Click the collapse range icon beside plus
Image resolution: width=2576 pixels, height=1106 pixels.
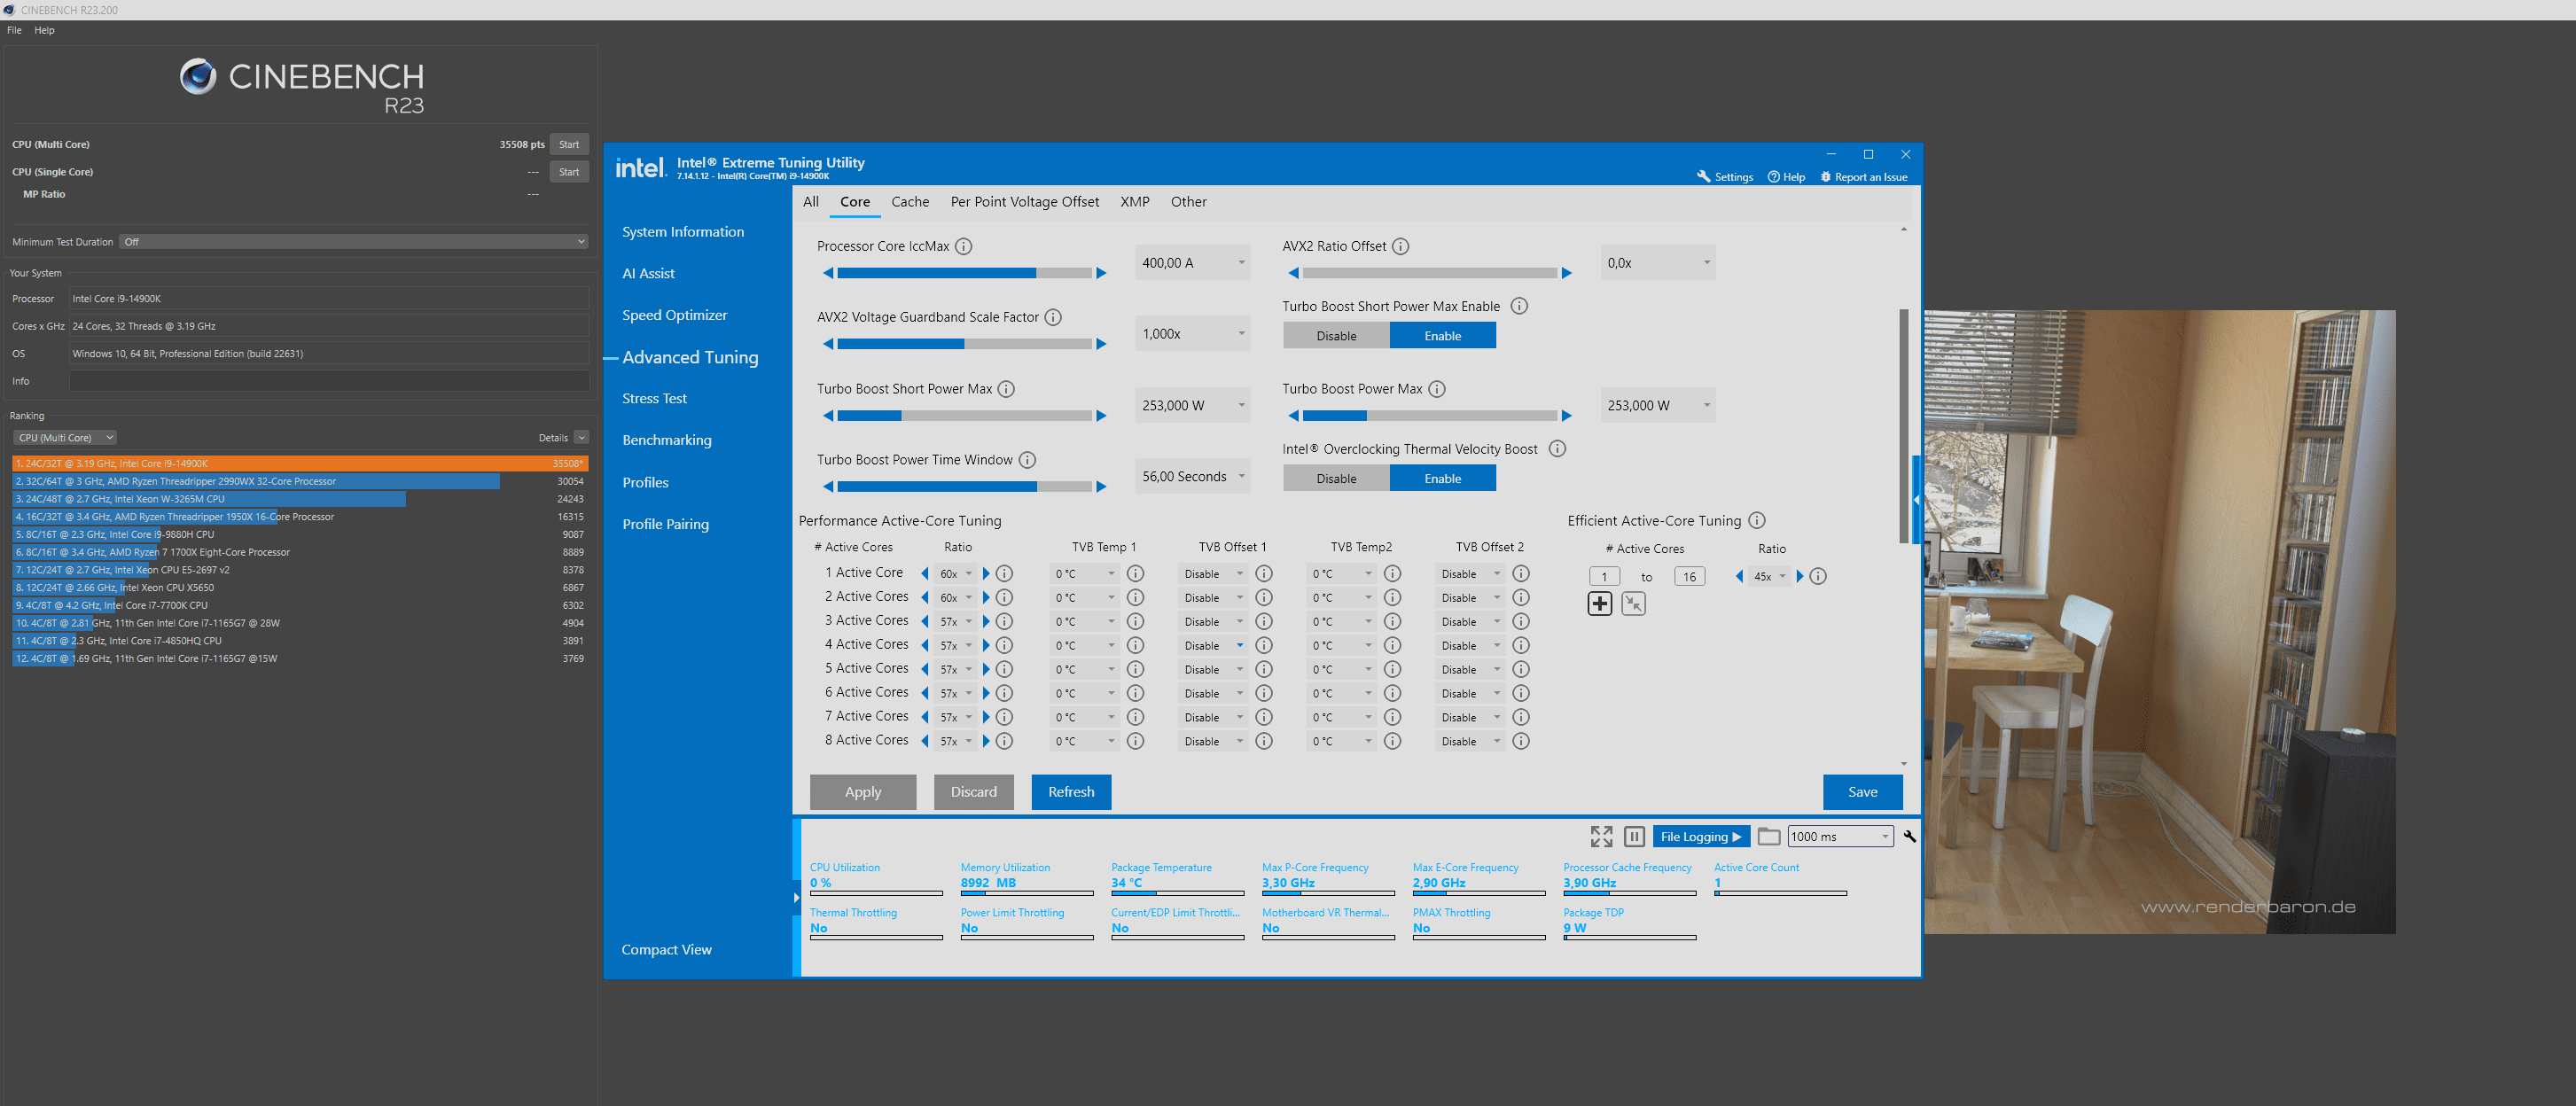[x=1633, y=603]
